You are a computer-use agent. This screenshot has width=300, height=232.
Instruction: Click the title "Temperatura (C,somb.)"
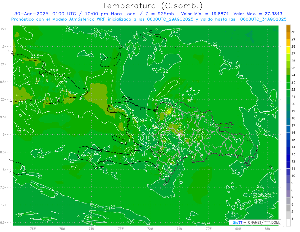click(153, 6)
